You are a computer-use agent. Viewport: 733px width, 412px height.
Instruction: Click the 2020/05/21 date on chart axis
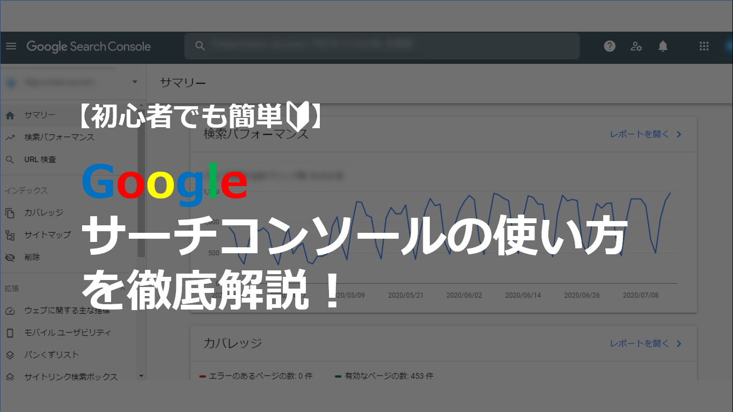coord(406,295)
